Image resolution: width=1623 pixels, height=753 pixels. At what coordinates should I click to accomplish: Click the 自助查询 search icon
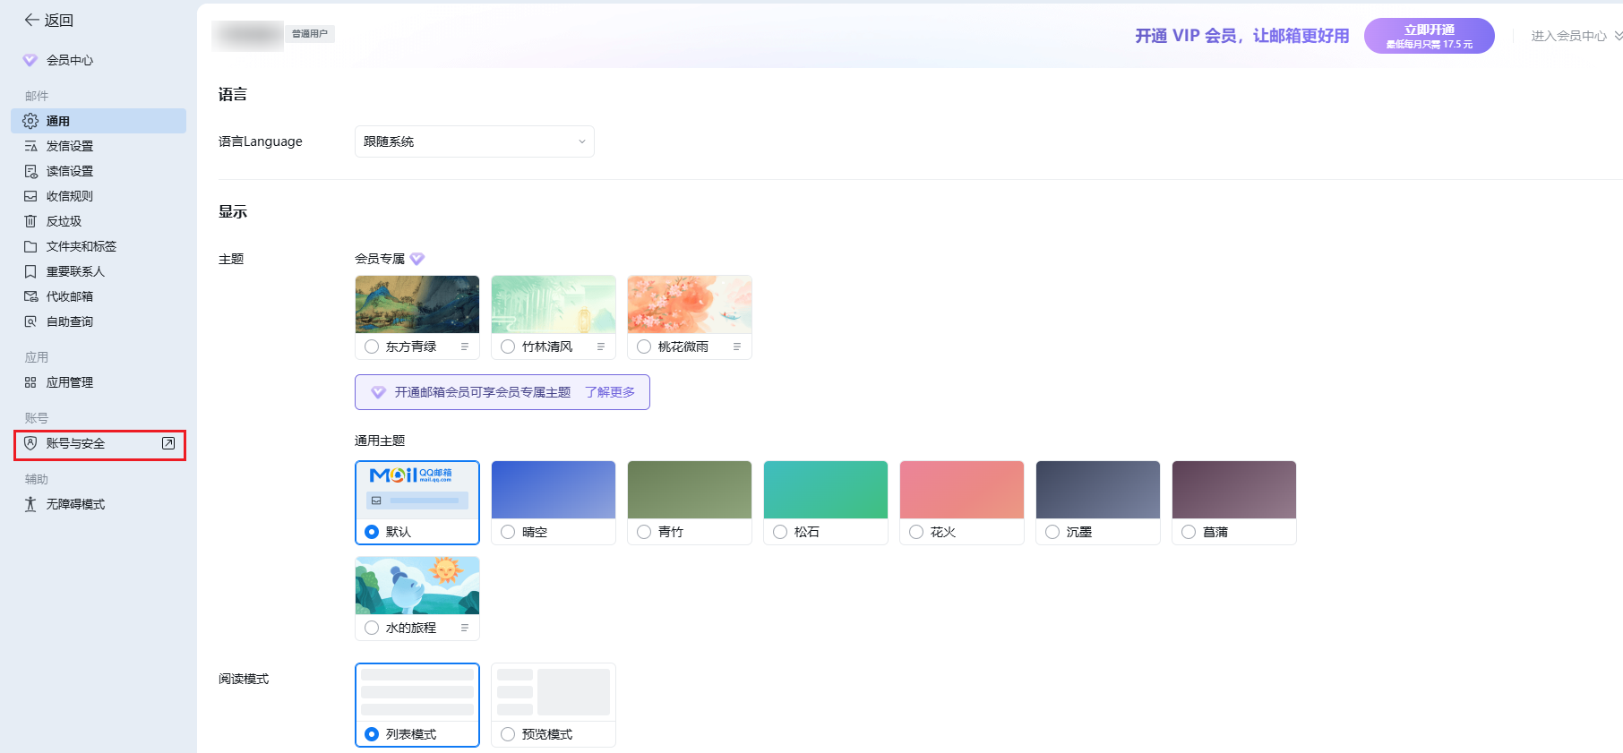coord(30,321)
